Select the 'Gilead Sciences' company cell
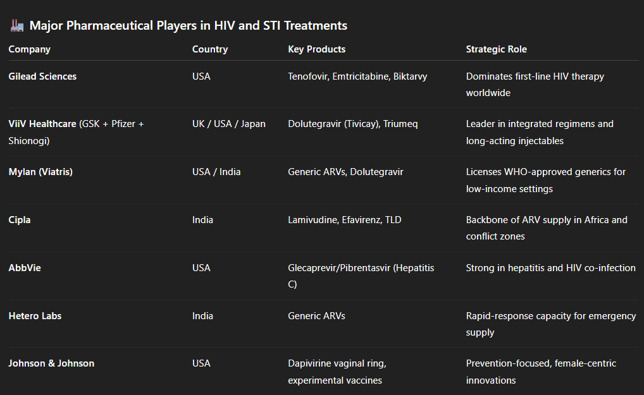The image size is (644, 395). (x=43, y=76)
